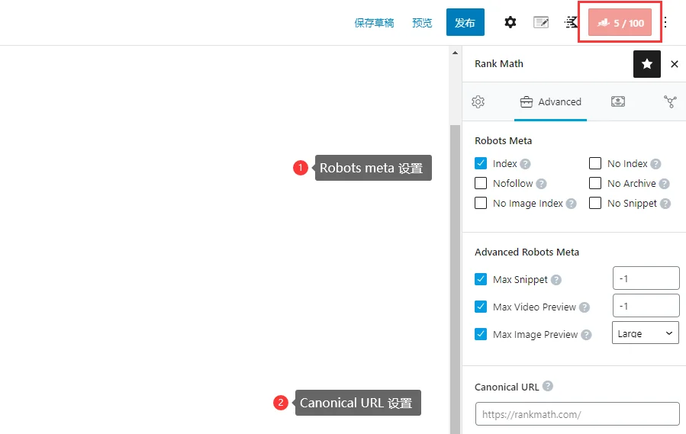Screen dimensions: 686x434
Task: Click the Robots Meta heading text
Action: [503, 141]
